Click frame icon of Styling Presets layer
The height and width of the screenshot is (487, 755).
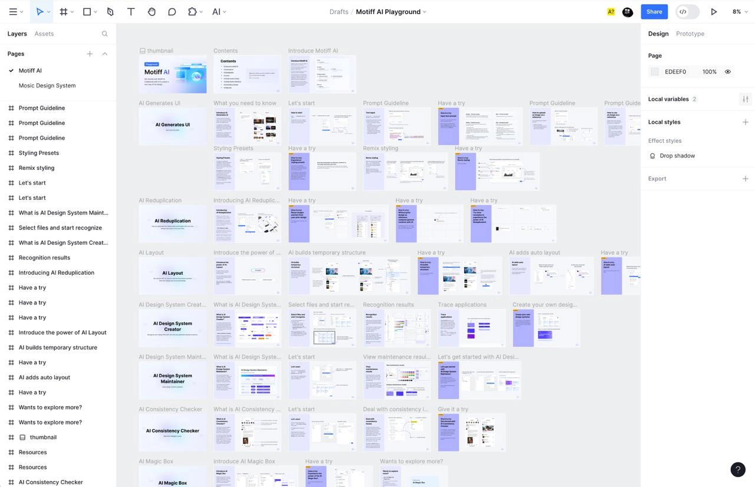(x=11, y=153)
